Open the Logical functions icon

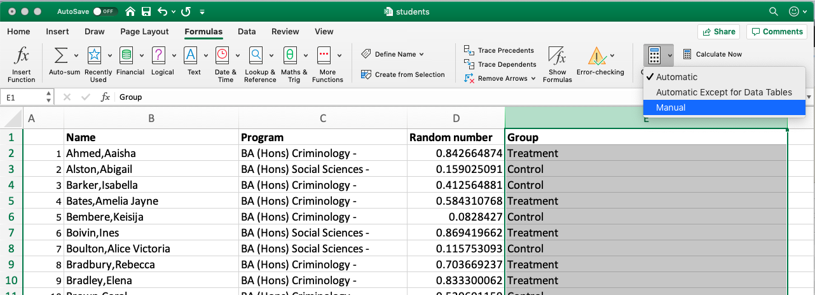coord(158,56)
